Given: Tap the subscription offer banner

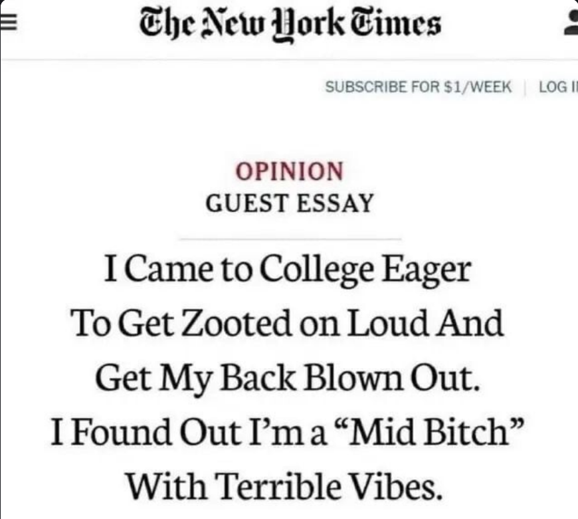Looking at the screenshot, I should [x=419, y=86].
